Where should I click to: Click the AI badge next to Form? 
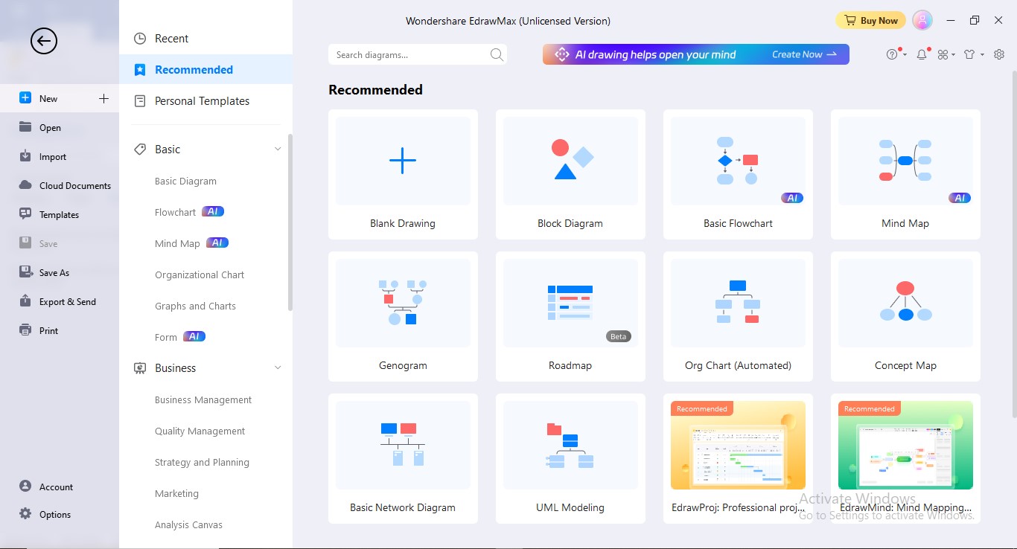click(194, 336)
